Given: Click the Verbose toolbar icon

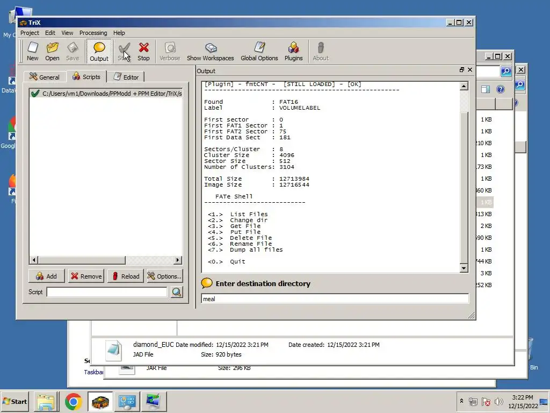Looking at the screenshot, I should 170,51.
